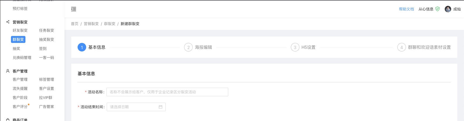Click the 营销裂变 share icon
This screenshot has height=121, width=464.
(8, 22)
